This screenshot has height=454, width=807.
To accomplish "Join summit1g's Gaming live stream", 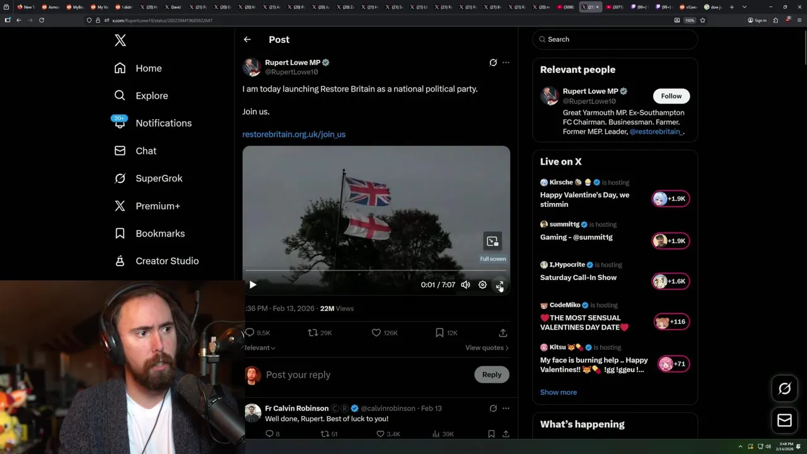I will pos(670,241).
